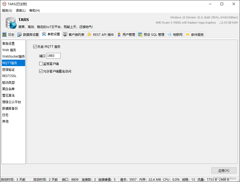Click the 邮件服务 envelope icon
This screenshot has height=182, width=240.
187,34
